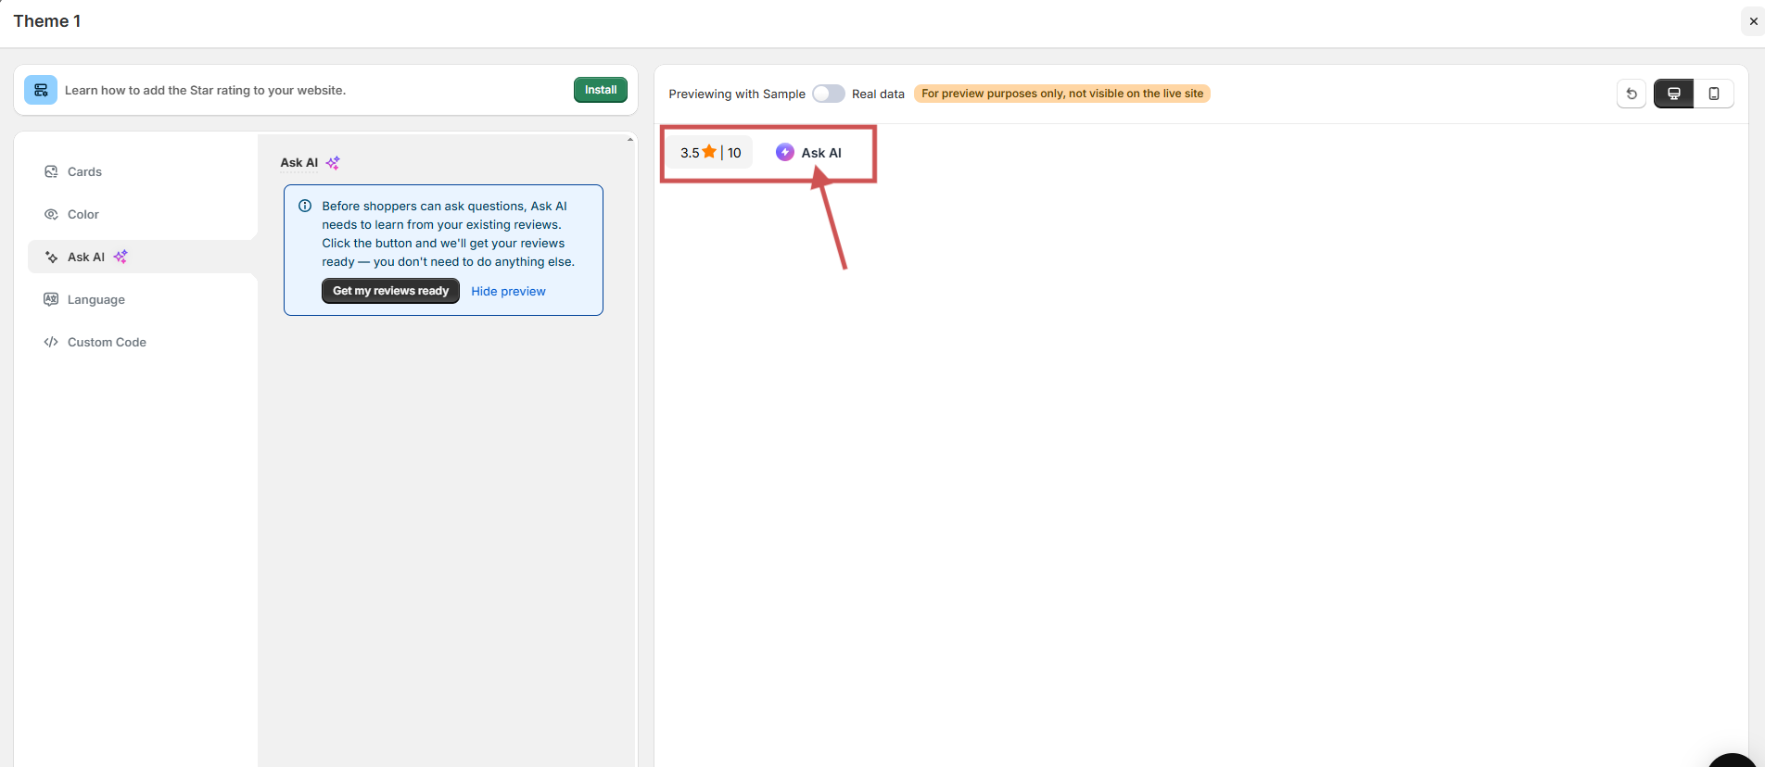Viewport: 1765px width, 767px height.
Task: Open the Cards settings tab
Action: 143,171
